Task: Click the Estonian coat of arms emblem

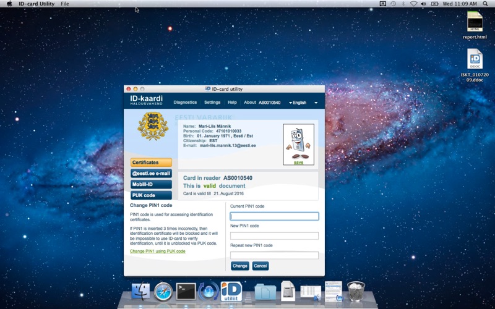Action: 153,126
